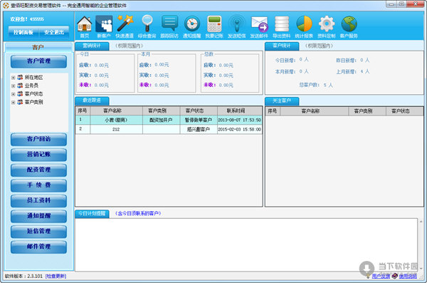Open the 关注客户 tab
The height and width of the screenshot is (283, 427).
(x=282, y=101)
